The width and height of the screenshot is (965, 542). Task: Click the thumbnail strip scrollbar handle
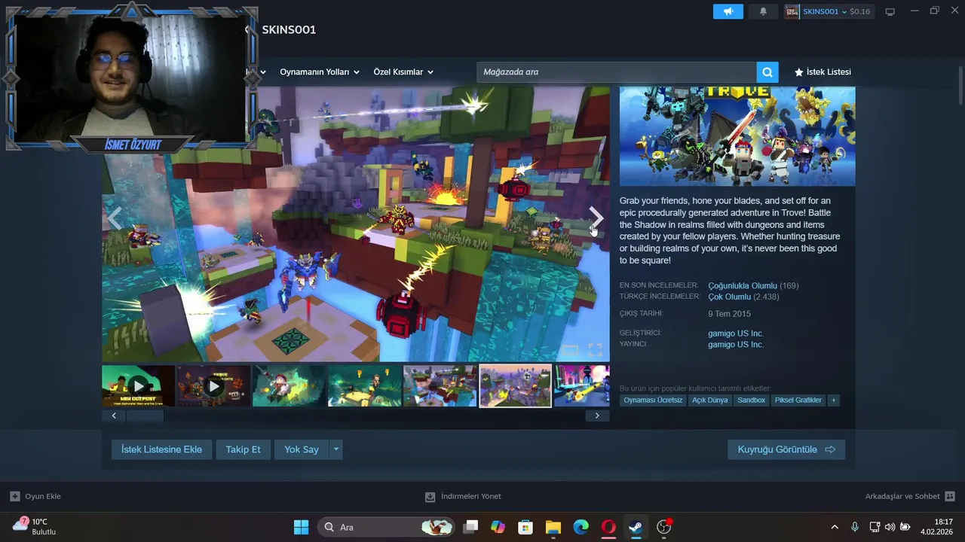(x=145, y=416)
